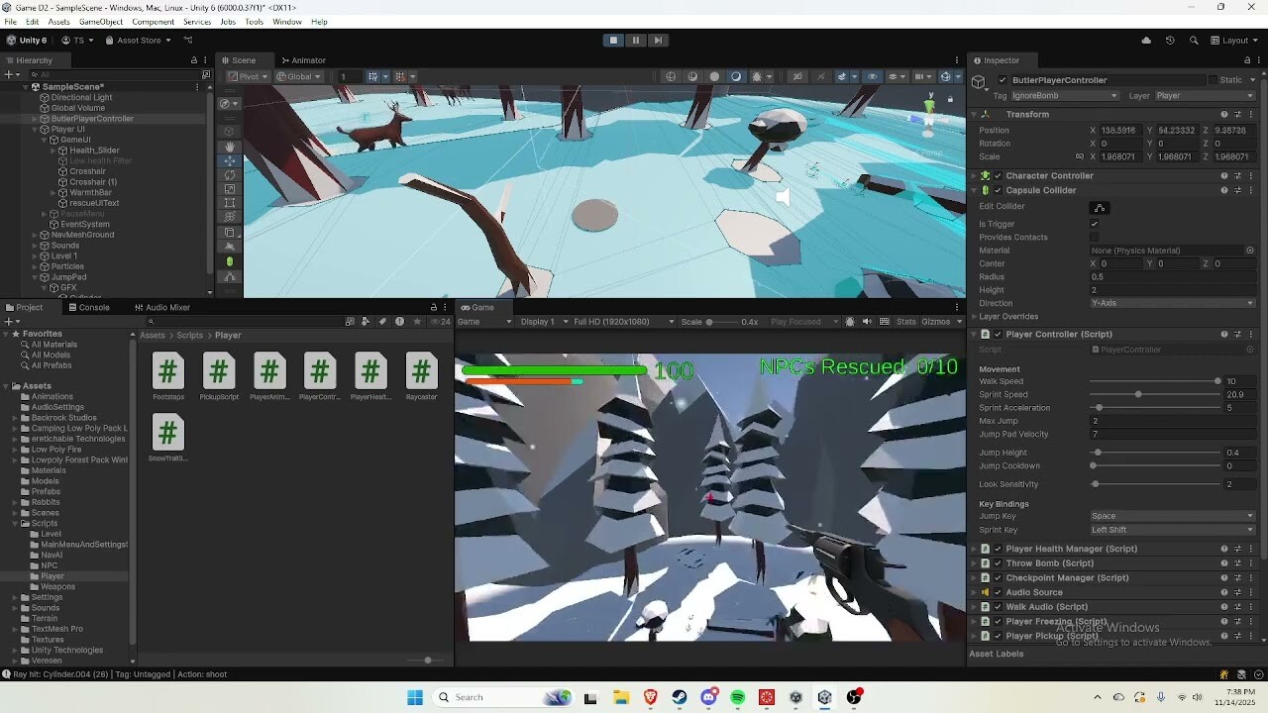Pause the running game
The height and width of the screenshot is (713, 1268).
pyautogui.click(x=636, y=41)
